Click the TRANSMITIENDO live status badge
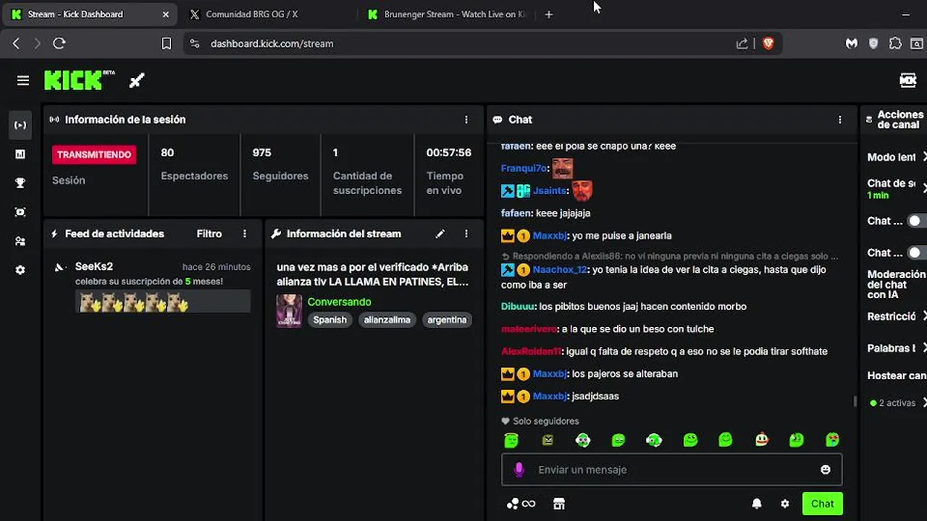Image resolution: width=927 pixels, height=521 pixels. pyautogui.click(x=94, y=154)
